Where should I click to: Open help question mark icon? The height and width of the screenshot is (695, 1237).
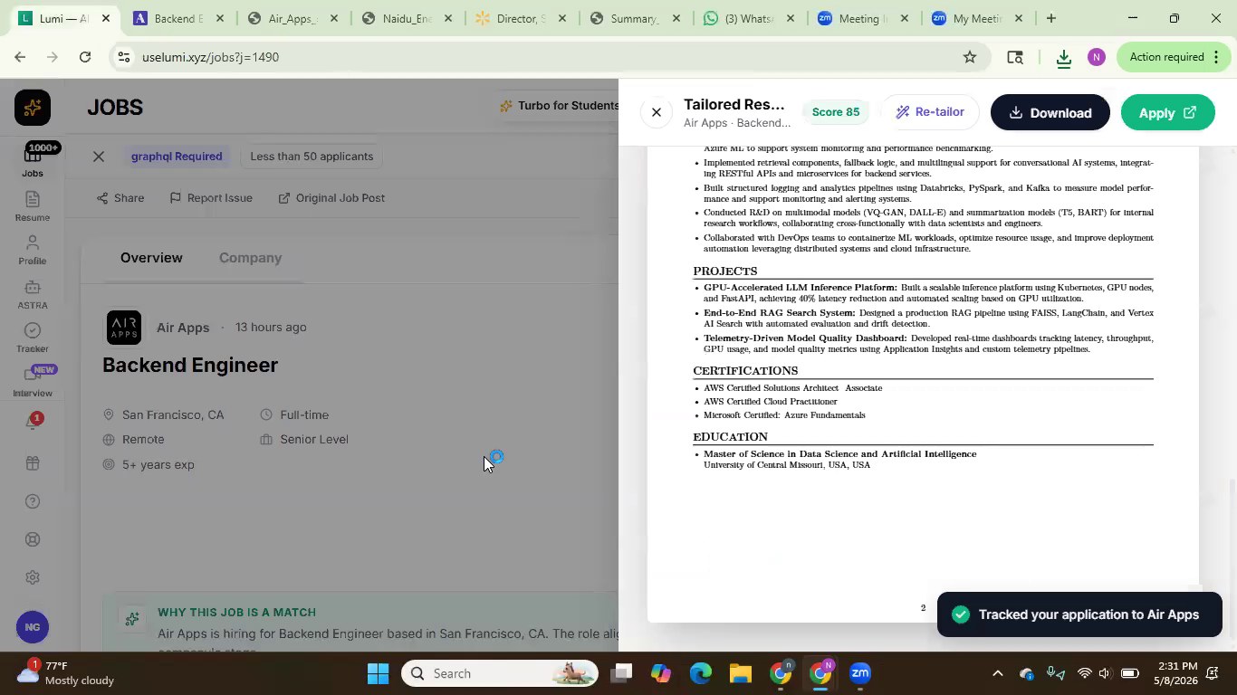click(33, 501)
